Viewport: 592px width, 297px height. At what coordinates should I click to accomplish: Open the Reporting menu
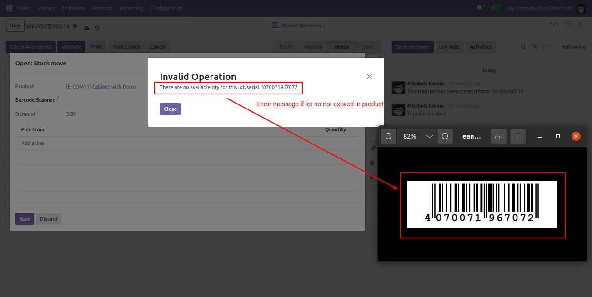[131, 8]
